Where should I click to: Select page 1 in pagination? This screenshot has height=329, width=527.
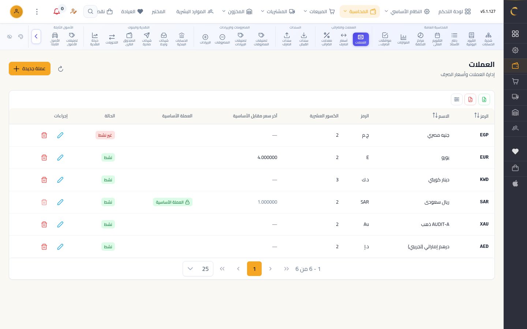pyautogui.click(x=254, y=269)
